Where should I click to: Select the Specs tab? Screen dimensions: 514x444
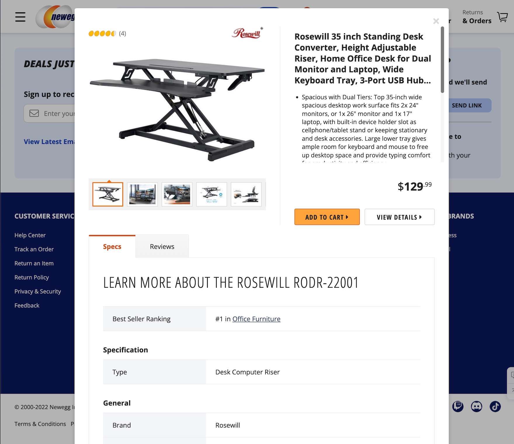tap(112, 247)
